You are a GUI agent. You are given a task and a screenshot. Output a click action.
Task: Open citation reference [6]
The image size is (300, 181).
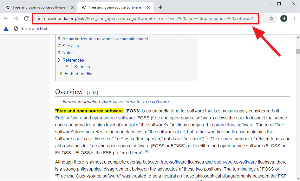click(x=146, y=151)
